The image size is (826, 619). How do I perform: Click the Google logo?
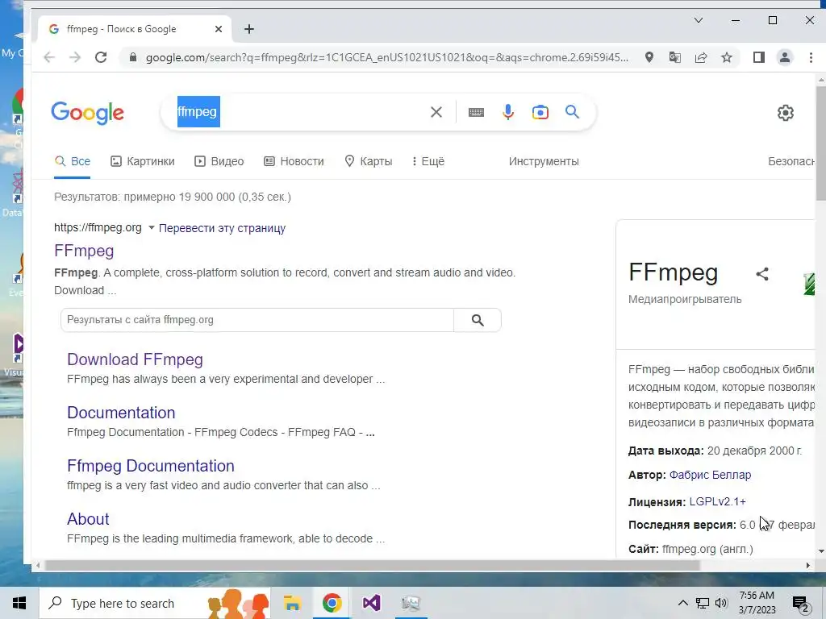pos(87,113)
